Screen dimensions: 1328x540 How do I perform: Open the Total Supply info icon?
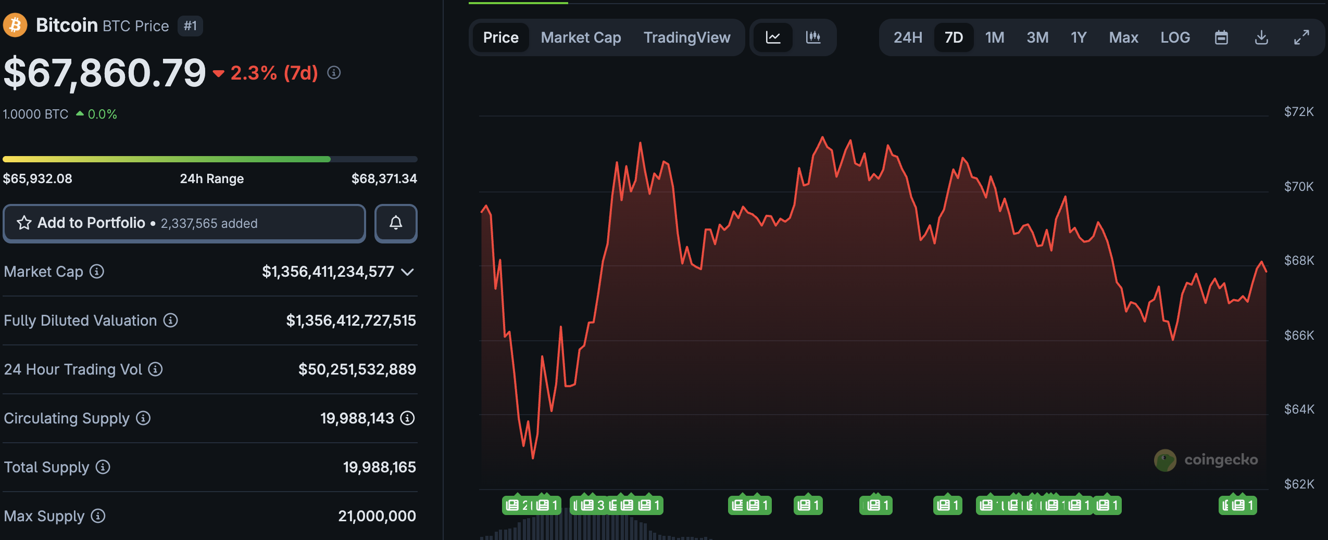tap(103, 467)
